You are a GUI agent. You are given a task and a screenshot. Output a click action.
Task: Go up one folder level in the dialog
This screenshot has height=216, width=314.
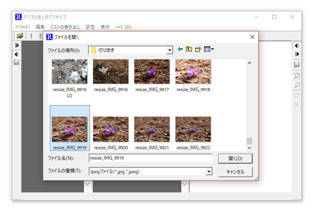point(189,49)
